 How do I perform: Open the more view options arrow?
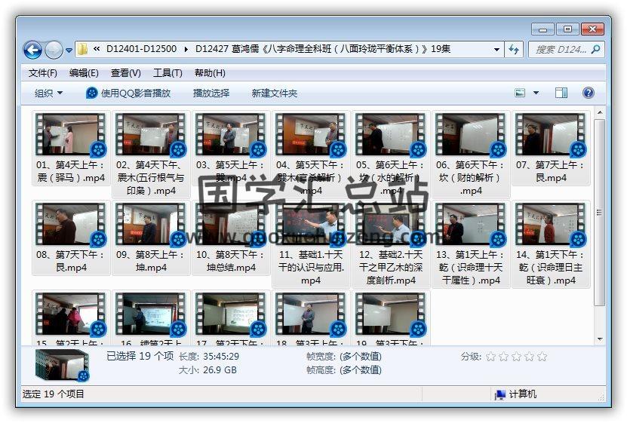536,93
